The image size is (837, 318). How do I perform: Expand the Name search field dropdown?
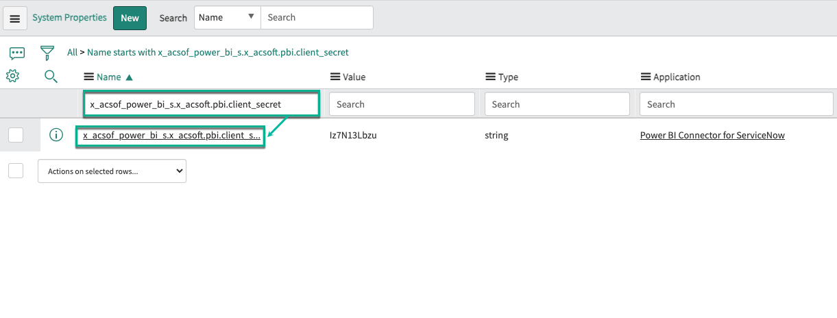227,18
